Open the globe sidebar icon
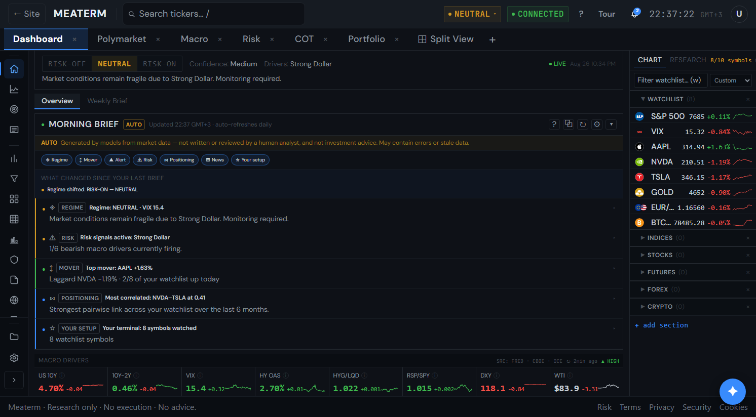Viewport: 756px width, 417px height. pos(14,300)
